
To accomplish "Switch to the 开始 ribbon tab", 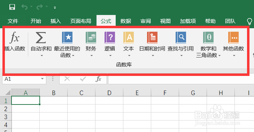I will point(36,21).
